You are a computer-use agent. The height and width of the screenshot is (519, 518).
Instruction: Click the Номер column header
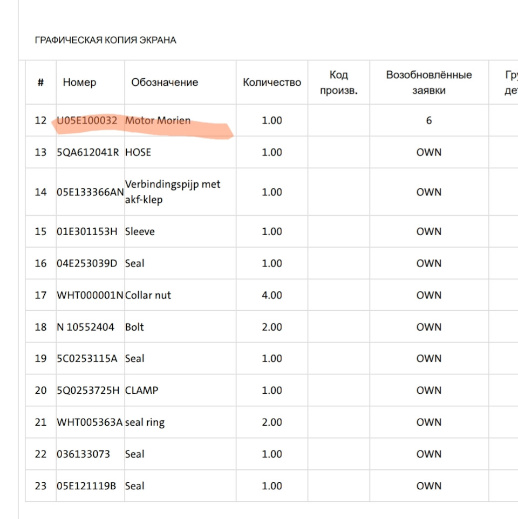point(79,83)
